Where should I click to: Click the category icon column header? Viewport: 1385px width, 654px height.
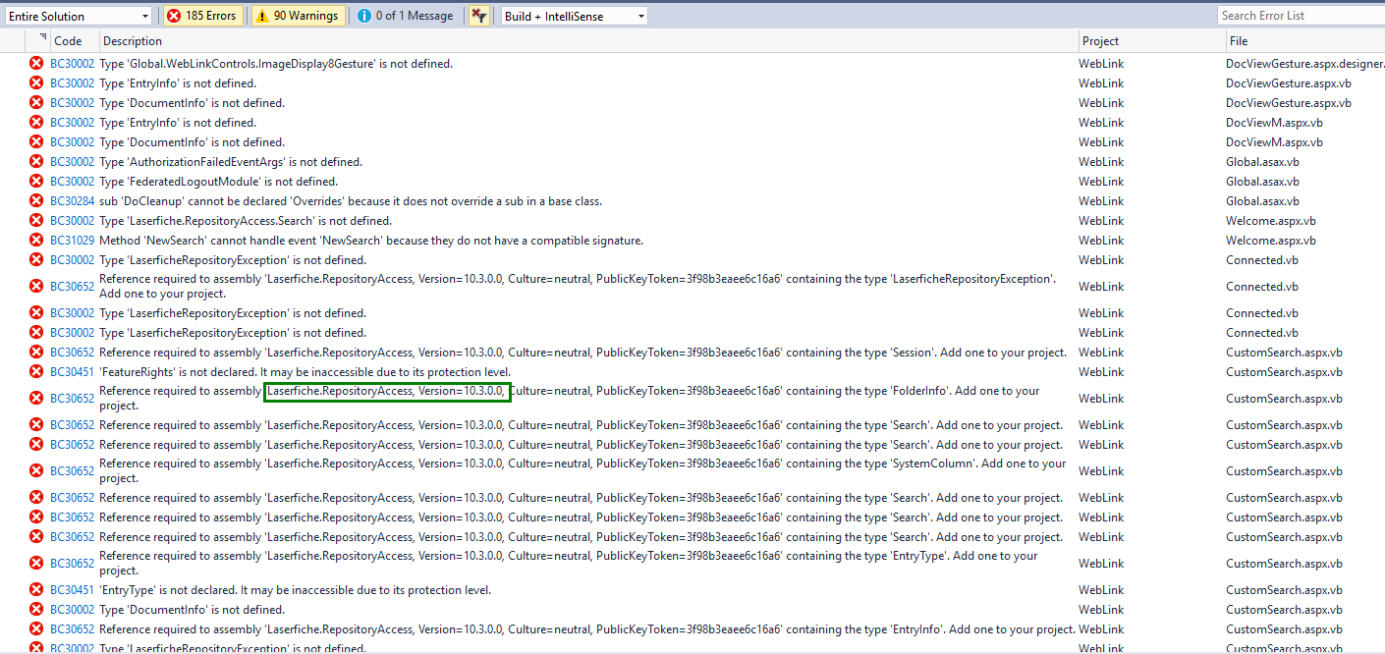[42, 39]
